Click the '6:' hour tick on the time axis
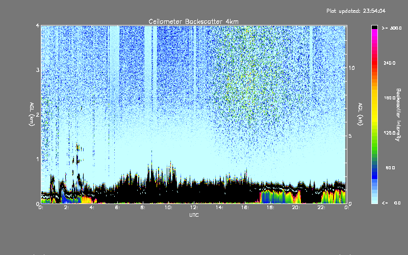This screenshot has height=255, width=408. 118,208
